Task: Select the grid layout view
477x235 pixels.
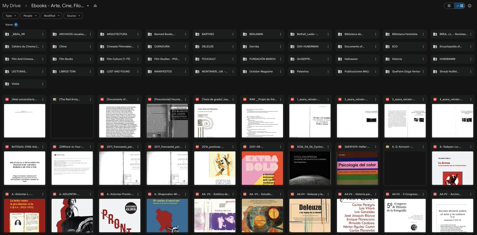Action: (x=460, y=6)
